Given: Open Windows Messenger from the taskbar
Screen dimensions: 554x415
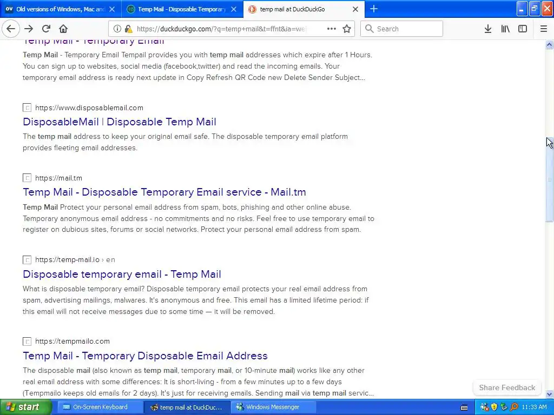Looking at the screenshot, I should tap(273, 407).
